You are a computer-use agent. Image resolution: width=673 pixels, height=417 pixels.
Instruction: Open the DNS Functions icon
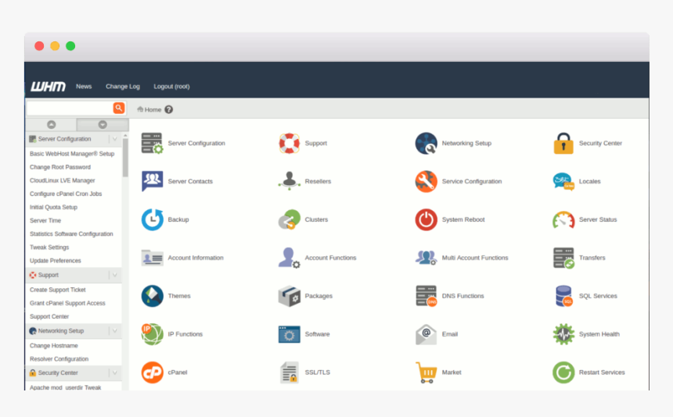426,296
